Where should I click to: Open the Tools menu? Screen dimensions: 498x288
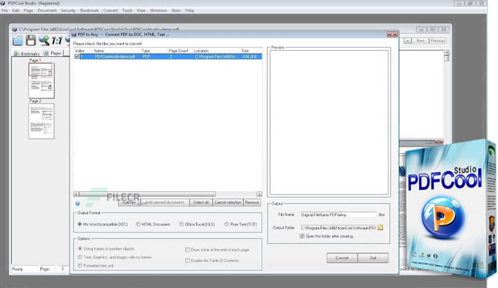point(127,11)
